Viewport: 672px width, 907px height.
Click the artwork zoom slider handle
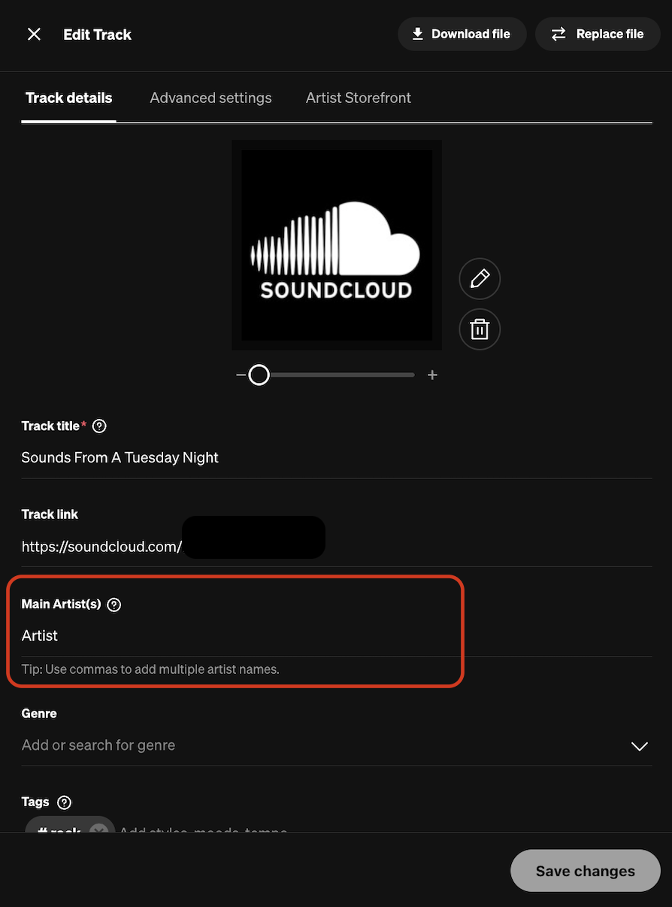(259, 375)
